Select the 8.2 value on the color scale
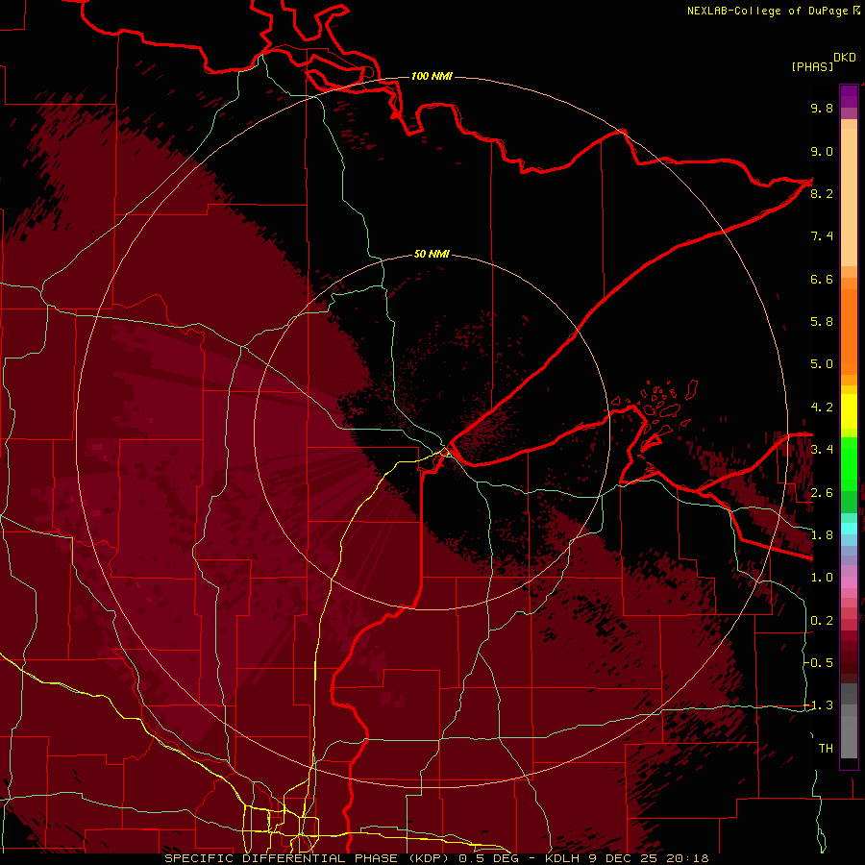The width and height of the screenshot is (865, 865). [822, 193]
